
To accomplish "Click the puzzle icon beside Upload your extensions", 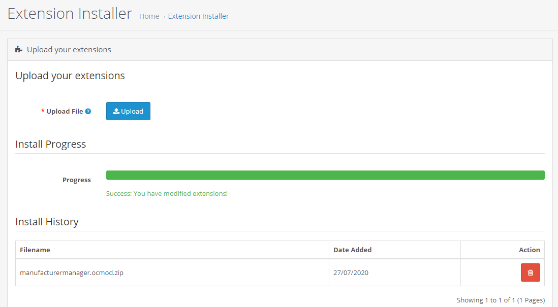I will [x=19, y=49].
